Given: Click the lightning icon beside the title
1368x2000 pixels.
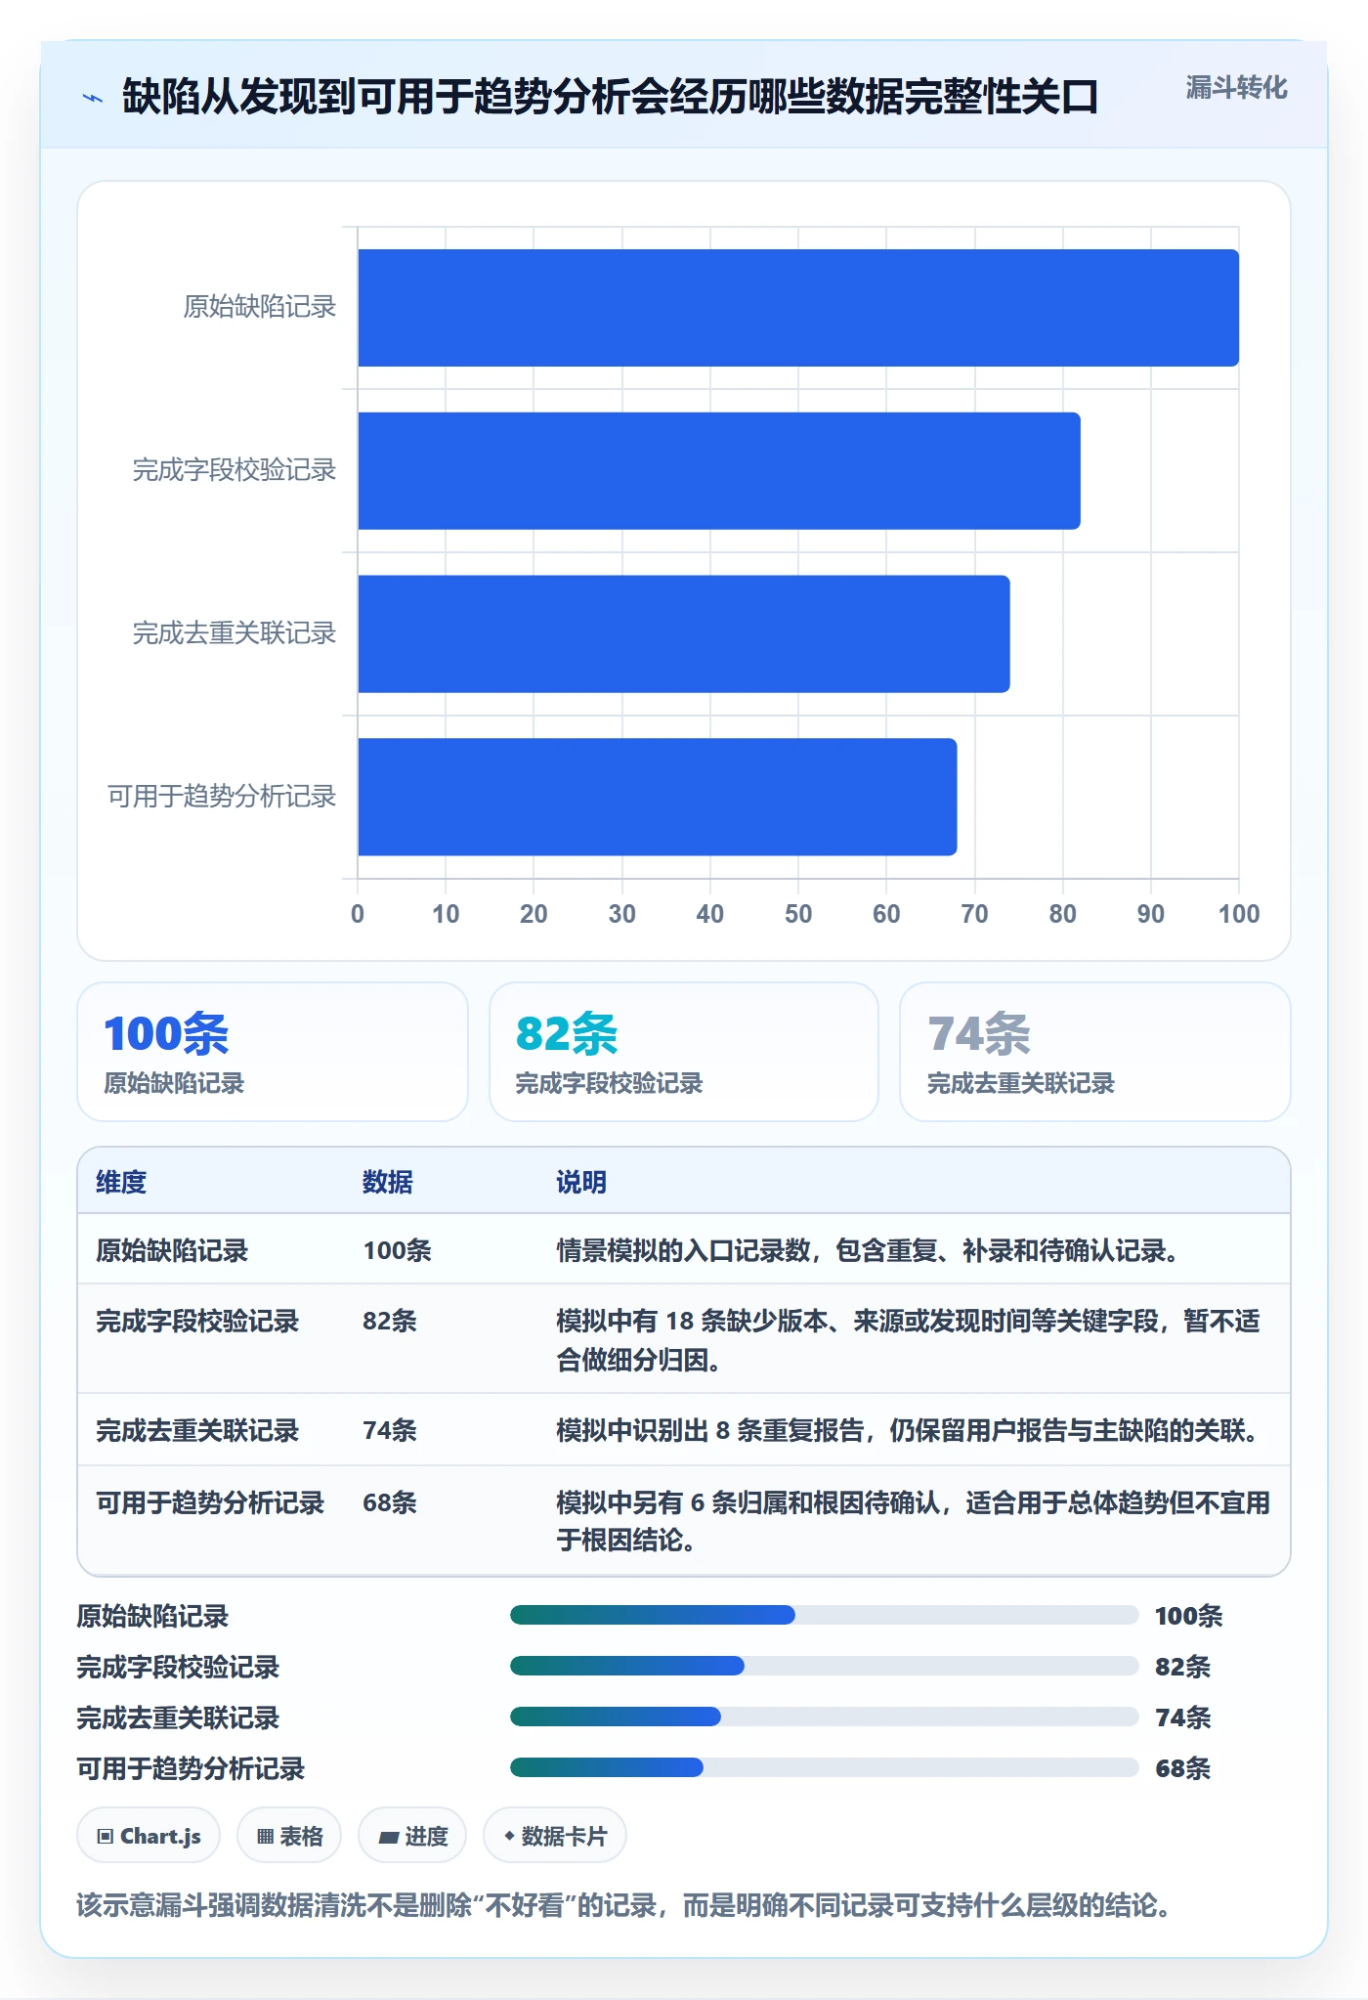Looking at the screenshot, I should [93, 98].
